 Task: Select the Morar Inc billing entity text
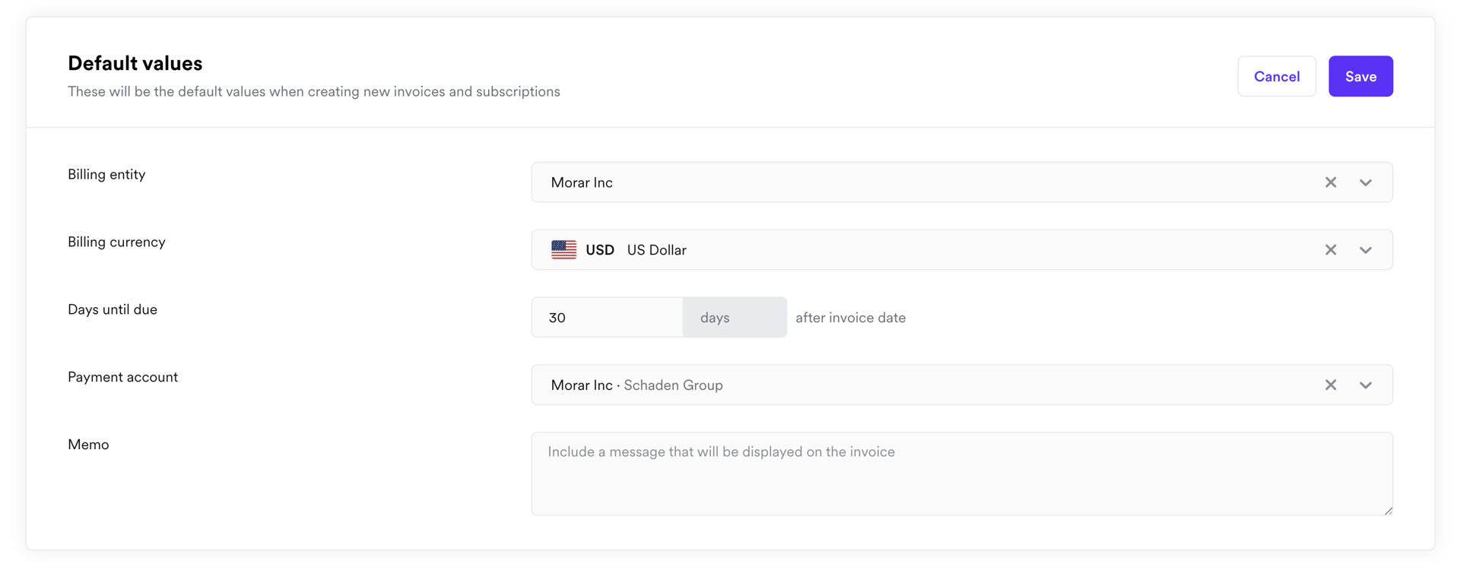click(582, 182)
